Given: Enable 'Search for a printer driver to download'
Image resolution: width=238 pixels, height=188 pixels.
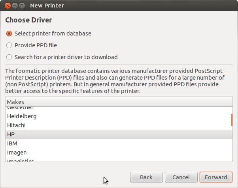Looking at the screenshot, I should pos(9,57).
